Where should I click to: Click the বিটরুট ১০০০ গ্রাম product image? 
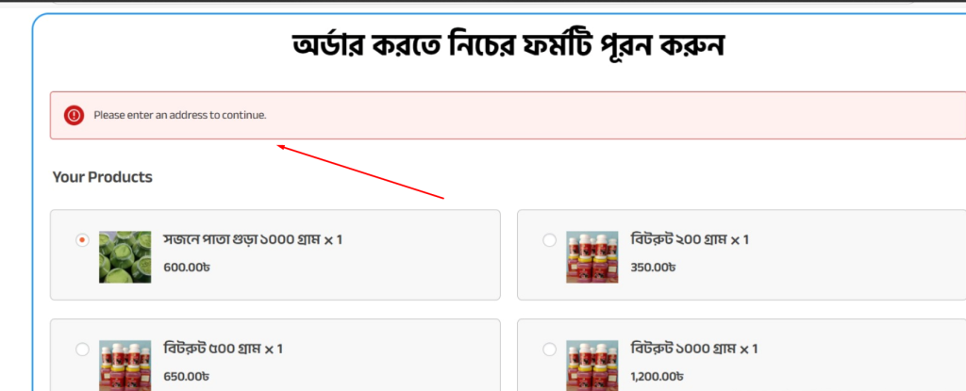click(592, 366)
